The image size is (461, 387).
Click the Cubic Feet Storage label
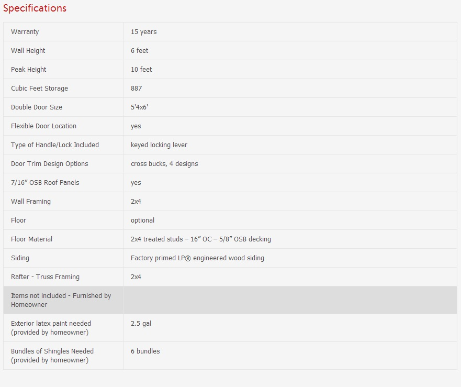[40, 89]
